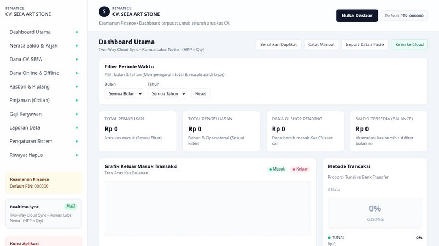Click the empty cash flow chart area
Screen dimensions: 439x246
pos(207,208)
